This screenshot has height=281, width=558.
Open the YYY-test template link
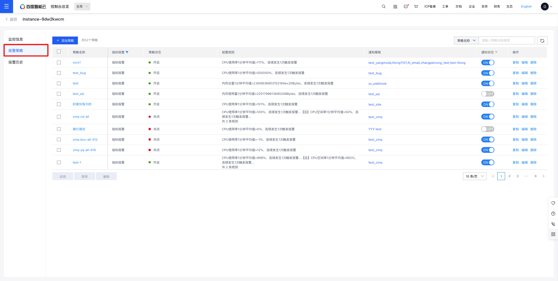tap(375, 129)
